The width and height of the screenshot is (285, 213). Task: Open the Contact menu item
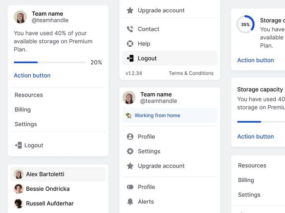pyautogui.click(x=170, y=29)
